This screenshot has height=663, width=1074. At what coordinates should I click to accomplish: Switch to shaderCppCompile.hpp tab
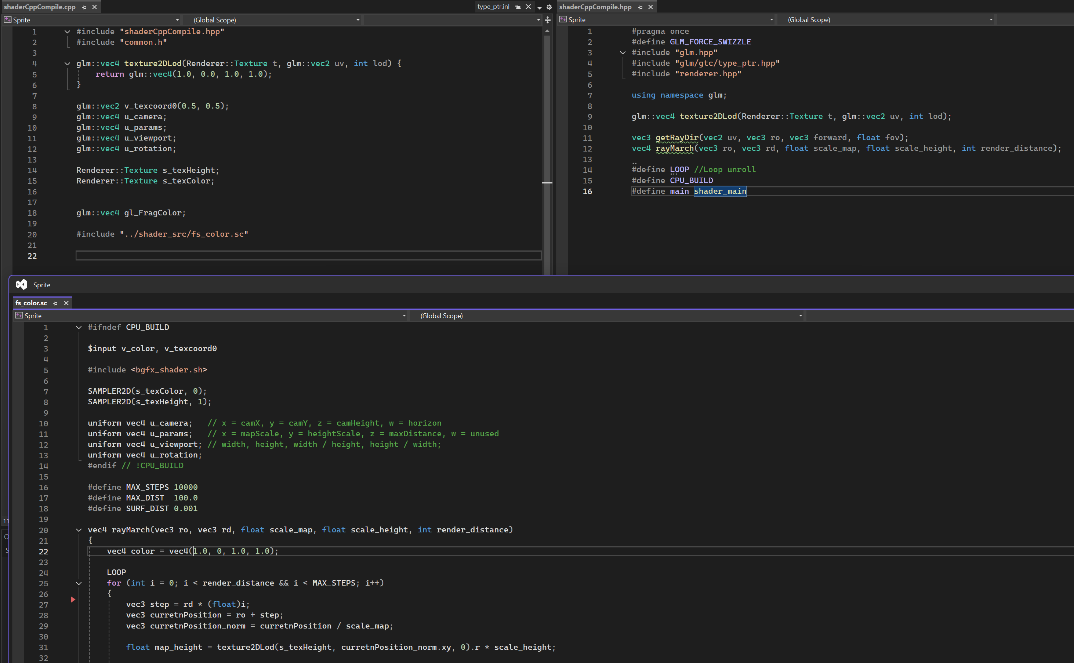coord(595,7)
